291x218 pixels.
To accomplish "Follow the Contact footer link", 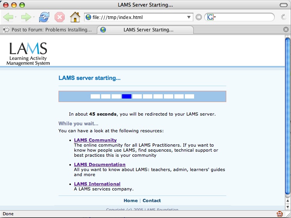I will click(x=152, y=201).
